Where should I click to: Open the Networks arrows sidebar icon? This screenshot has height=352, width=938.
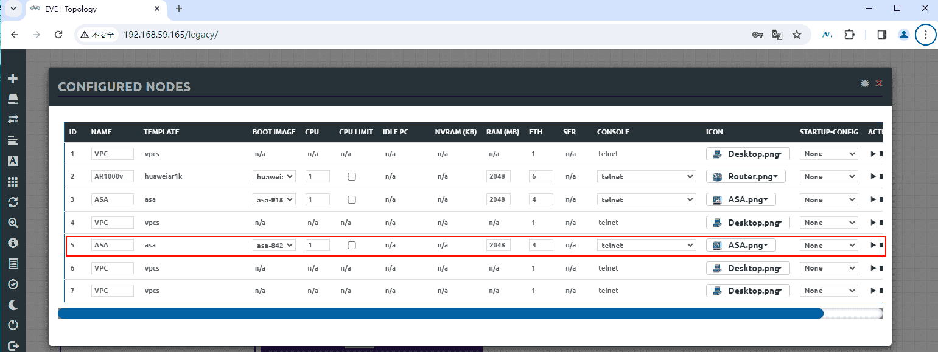pos(13,119)
